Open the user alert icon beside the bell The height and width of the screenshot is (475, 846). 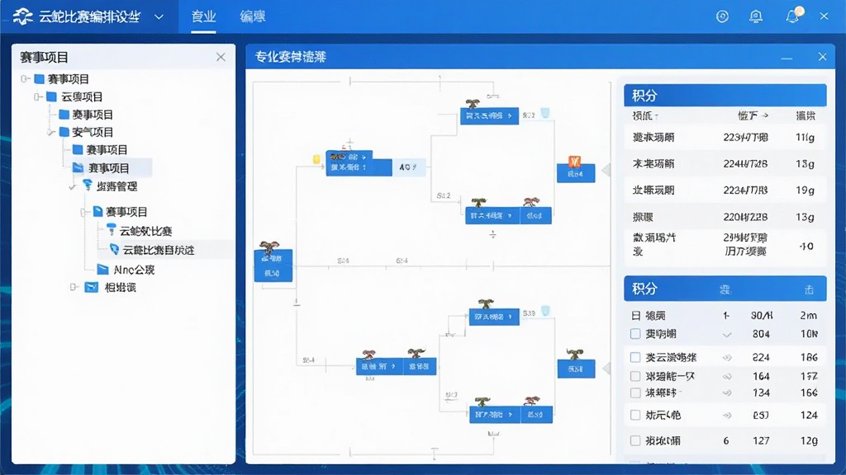click(756, 16)
